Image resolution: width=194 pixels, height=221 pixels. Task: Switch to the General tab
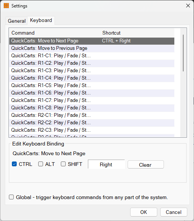17,21
